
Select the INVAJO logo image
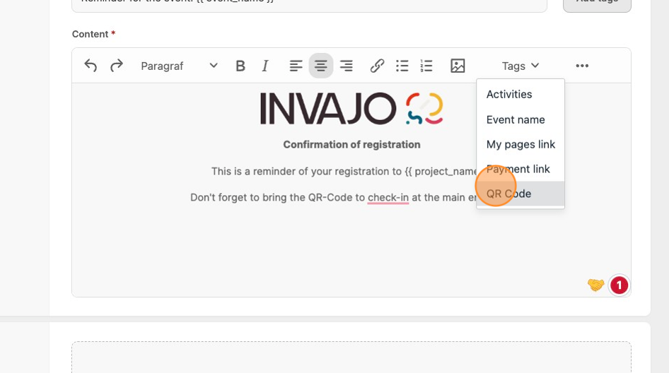[x=351, y=108]
